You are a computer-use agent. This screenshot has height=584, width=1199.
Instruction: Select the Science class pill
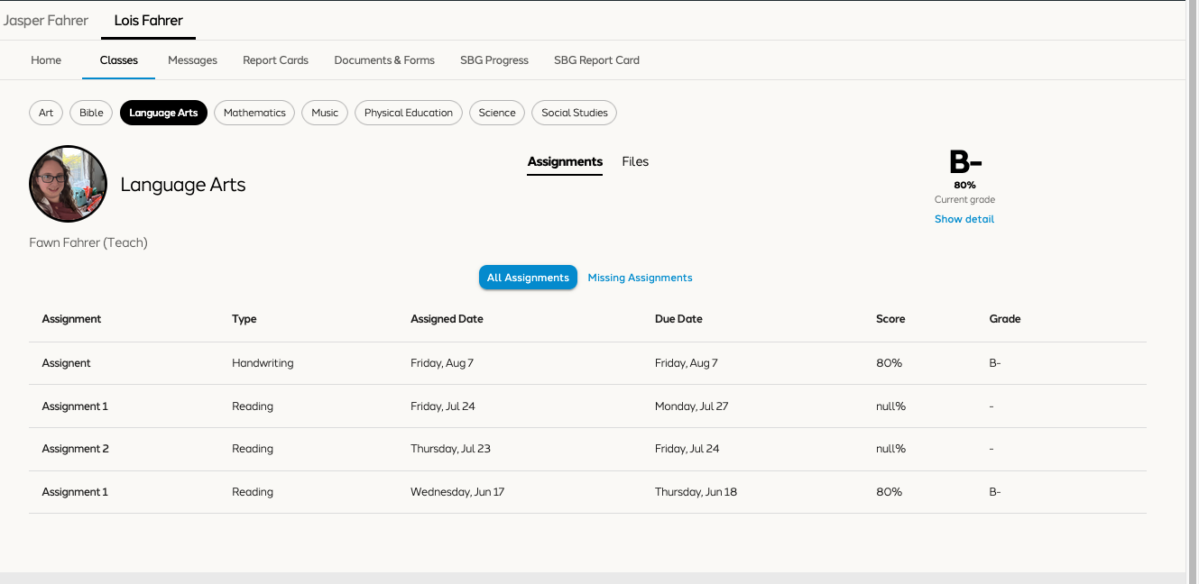(x=497, y=113)
